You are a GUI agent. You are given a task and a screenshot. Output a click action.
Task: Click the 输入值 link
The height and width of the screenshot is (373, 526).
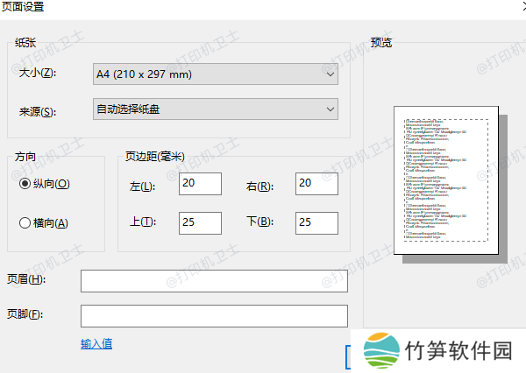click(96, 343)
